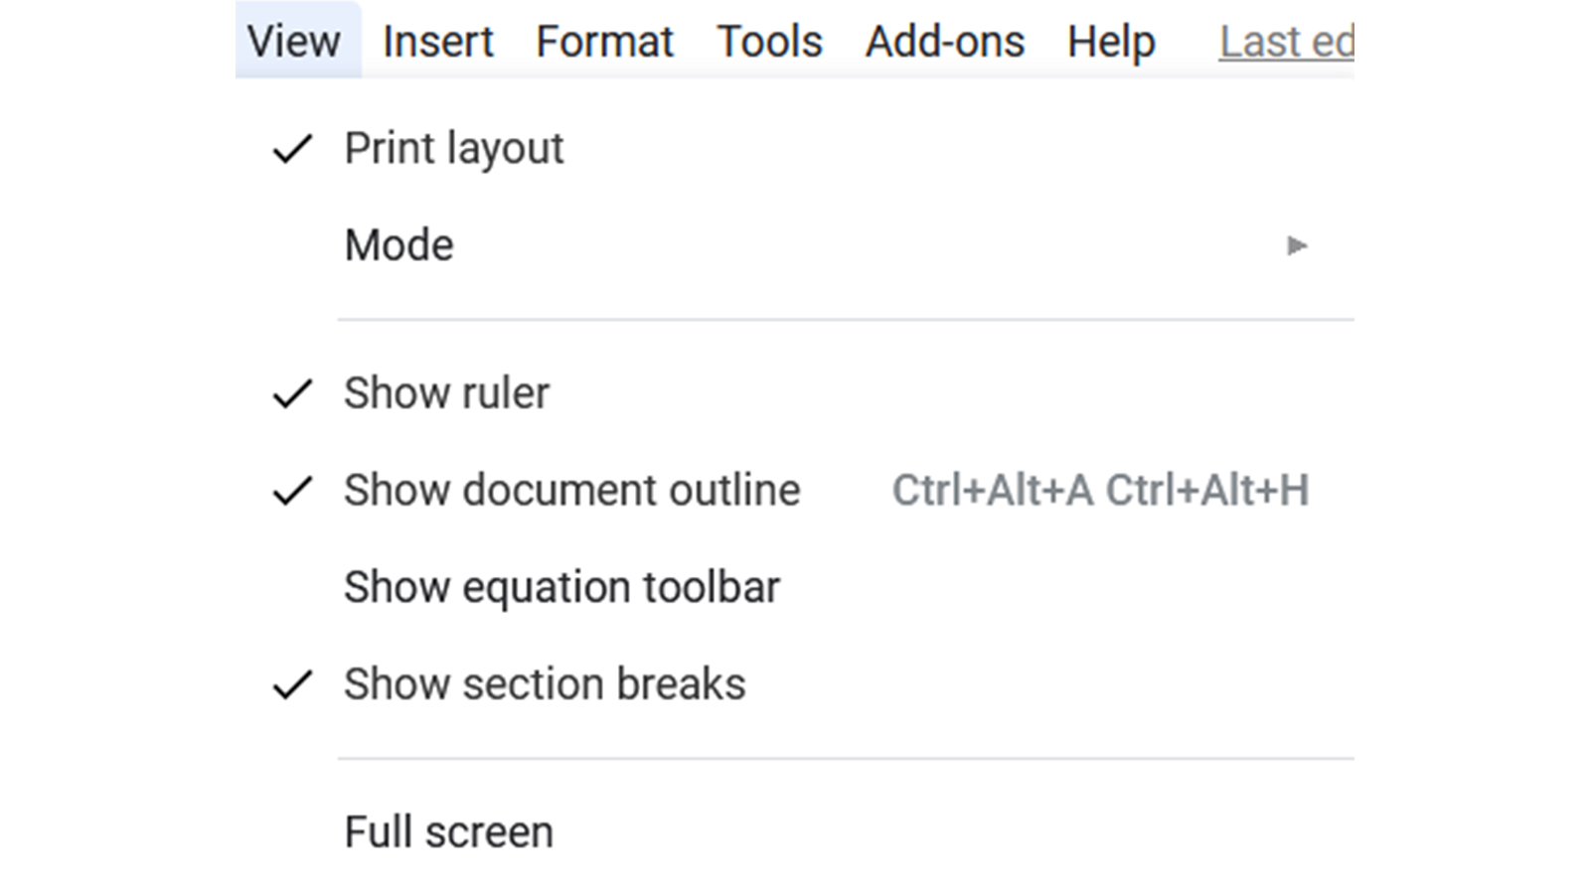Open the Help menu
The width and height of the screenshot is (1590, 894).
(x=1111, y=44)
